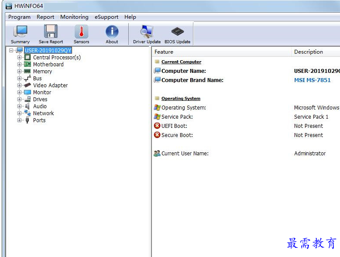Click the 'Current User Name:' row label
340x257 pixels.
pyautogui.click(x=185, y=154)
